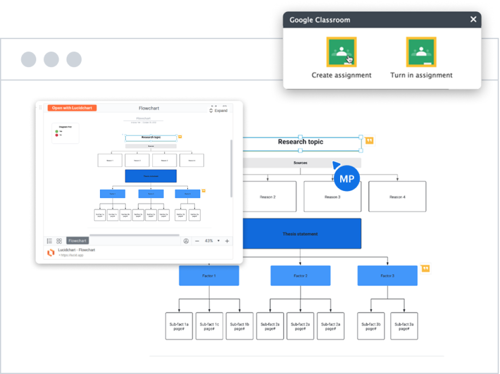This screenshot has height=374, width=500.
Task: Open comment icon beside Factor 3
Action: click(x=425, y=268)
